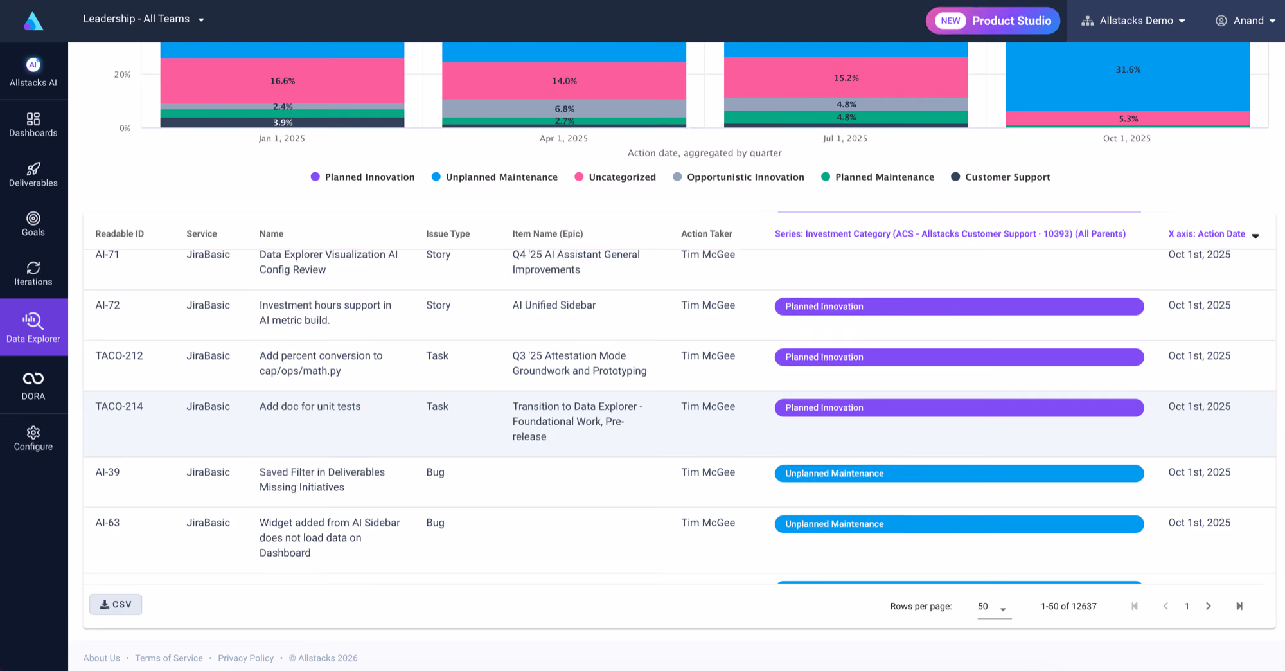Open the Goals target icon
The width and height of the screenshot is (1285, 671).
tap(33, 219)
